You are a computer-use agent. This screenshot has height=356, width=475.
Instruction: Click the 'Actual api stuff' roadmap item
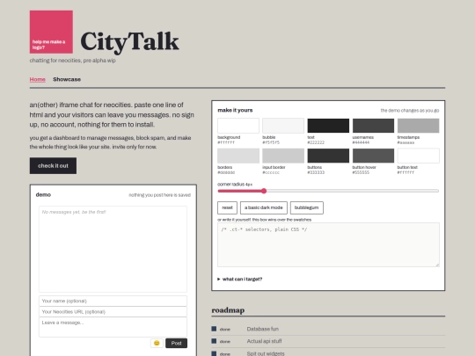point(264,341)
